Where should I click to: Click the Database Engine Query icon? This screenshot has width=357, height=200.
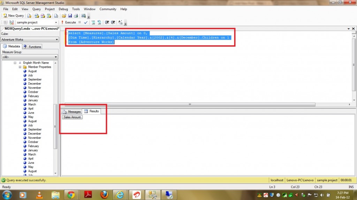click(x=30, y=16)
